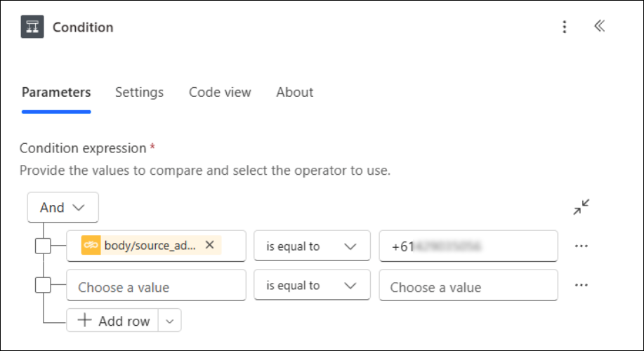Expand the Add row split-button arrow

pyautogui.click(x=170, y=321)
